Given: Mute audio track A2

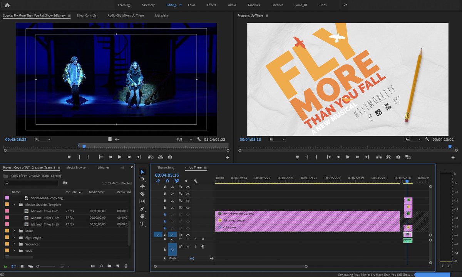Looking at the screenshot, I should [x=188, y=247].
